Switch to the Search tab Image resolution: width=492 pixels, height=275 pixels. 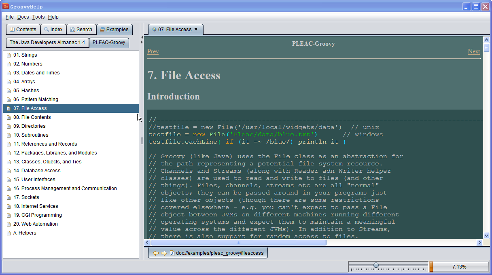click(x=81, y=30)
